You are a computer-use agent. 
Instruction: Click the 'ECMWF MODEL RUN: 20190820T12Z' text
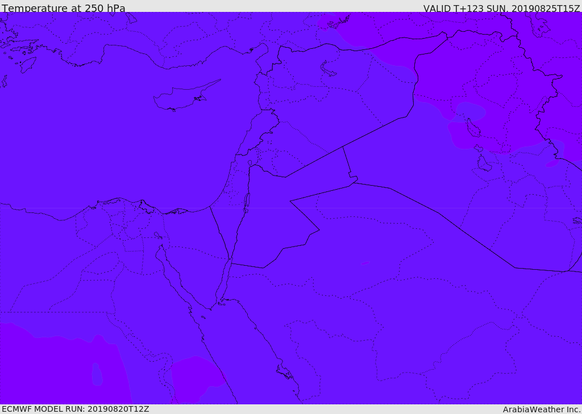coord(76,409)
